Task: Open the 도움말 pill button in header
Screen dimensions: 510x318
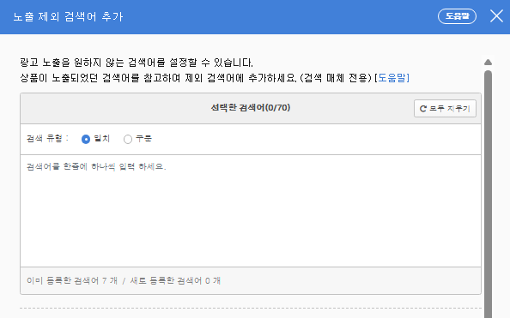Action: pyautogui.click(x=457, y=16)
